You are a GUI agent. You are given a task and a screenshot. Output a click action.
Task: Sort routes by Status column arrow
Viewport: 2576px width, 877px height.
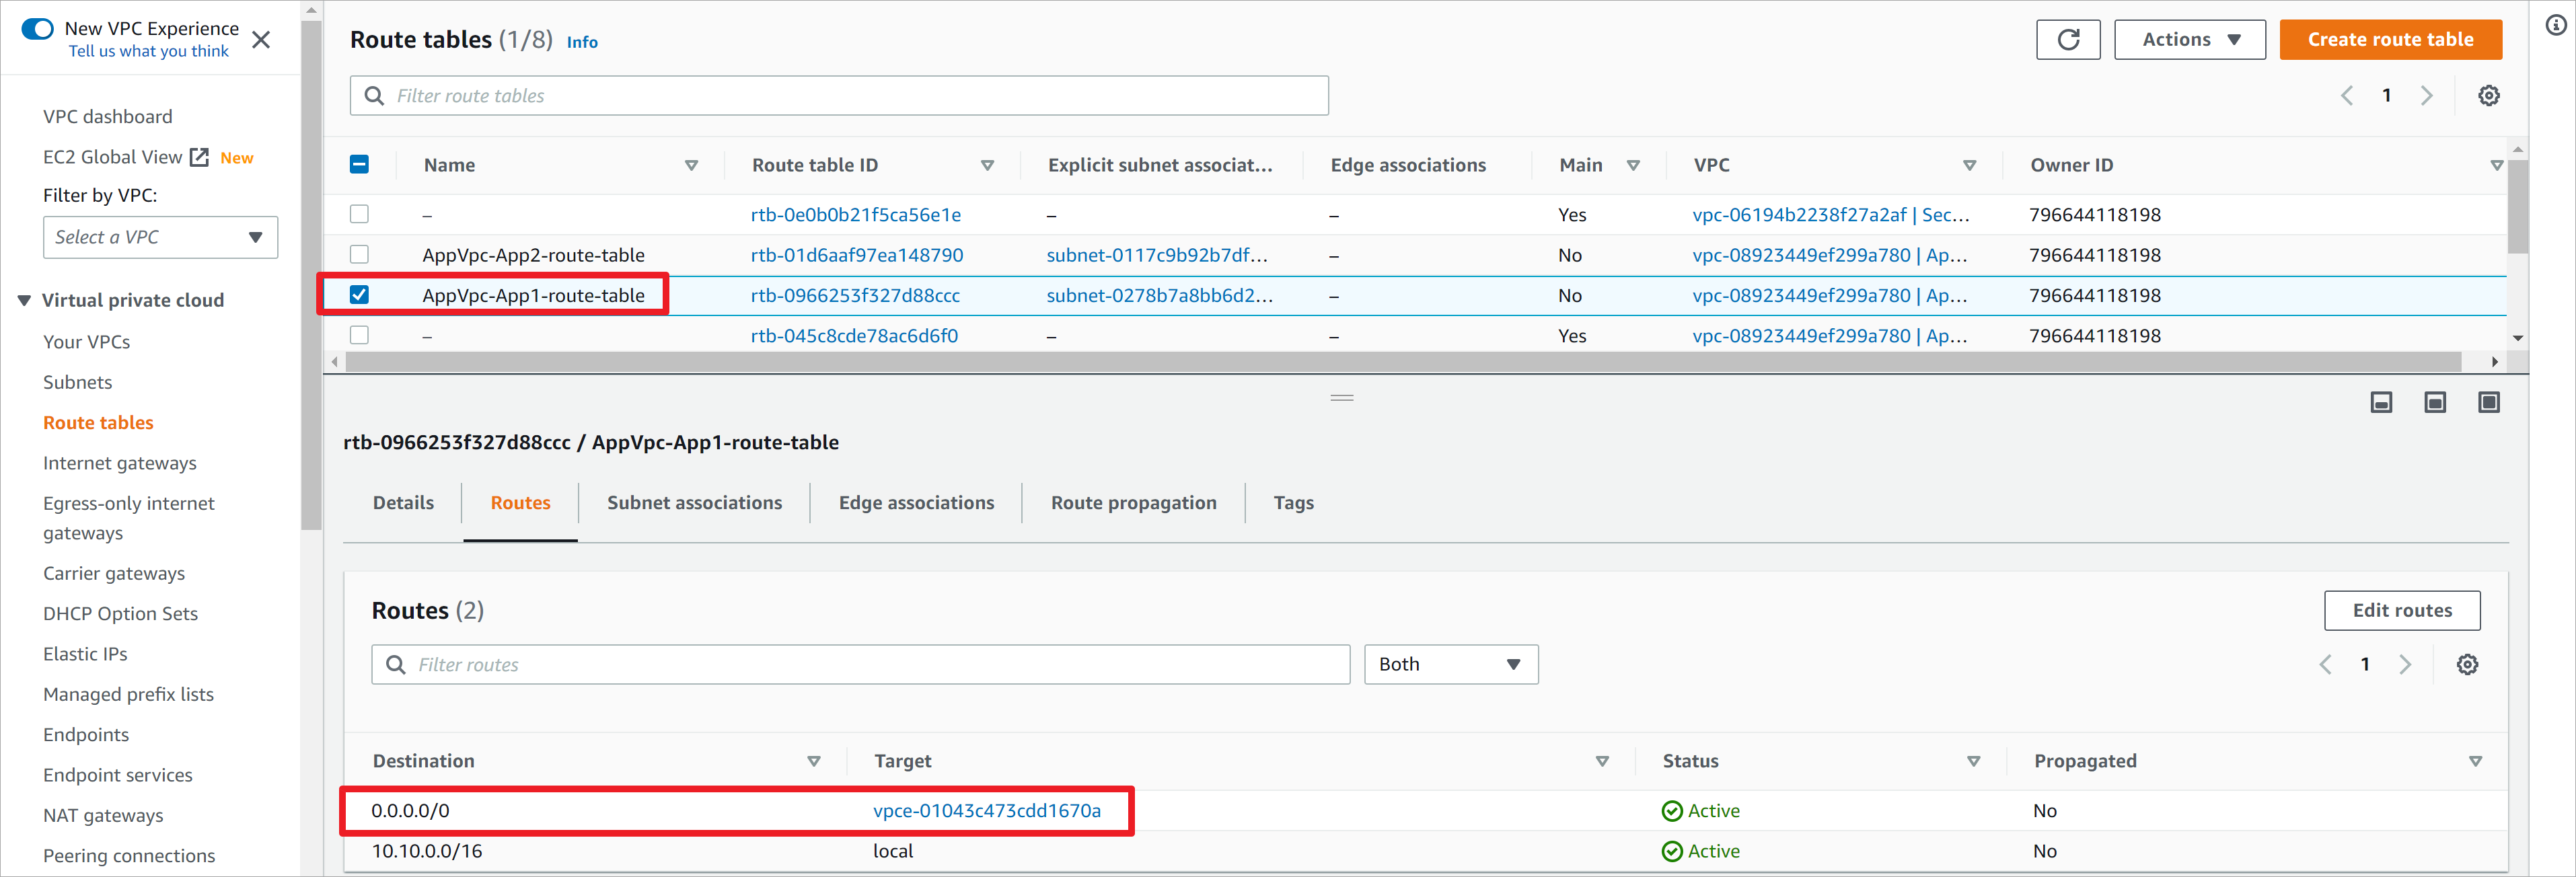[1974, 762]
